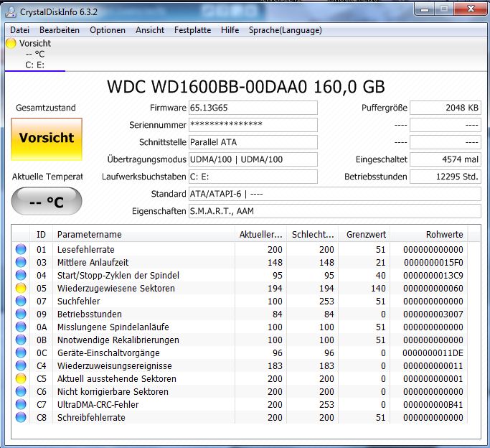Click the Parametername column header
The image size is (490, 448).
pyautogui.click(x=143, y=234)
